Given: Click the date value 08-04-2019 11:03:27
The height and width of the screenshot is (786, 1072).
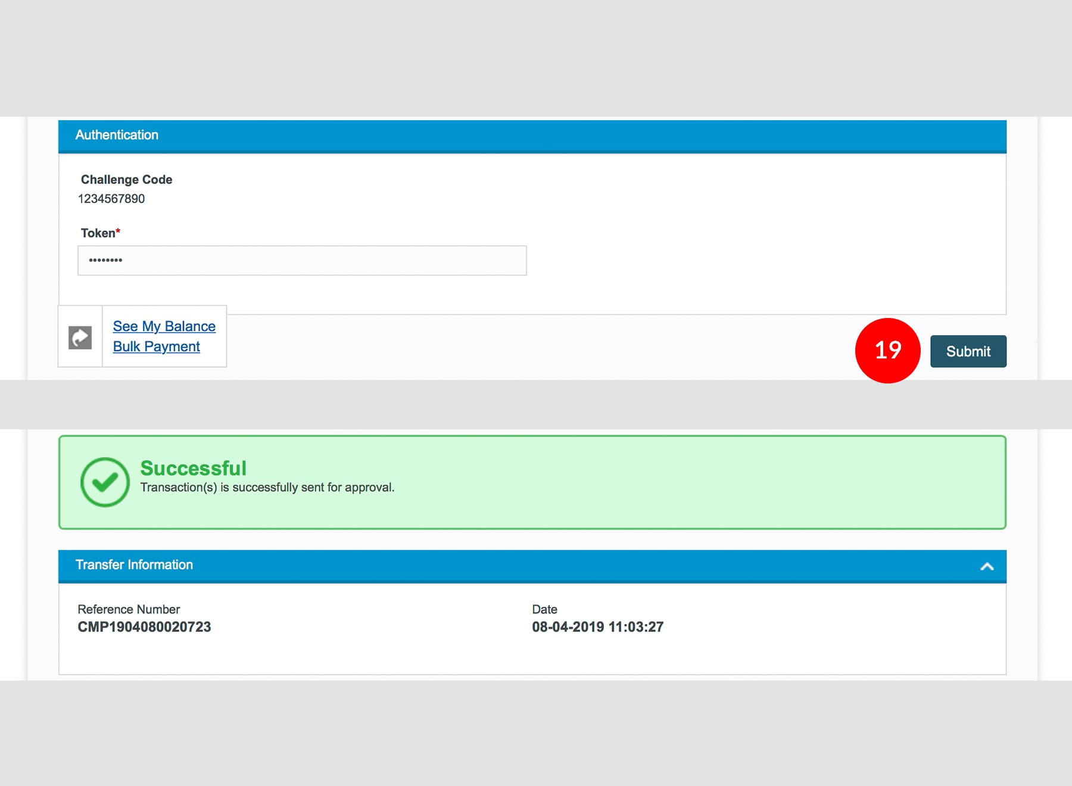Looking at the screenshot, I should (x=597, y=627).
